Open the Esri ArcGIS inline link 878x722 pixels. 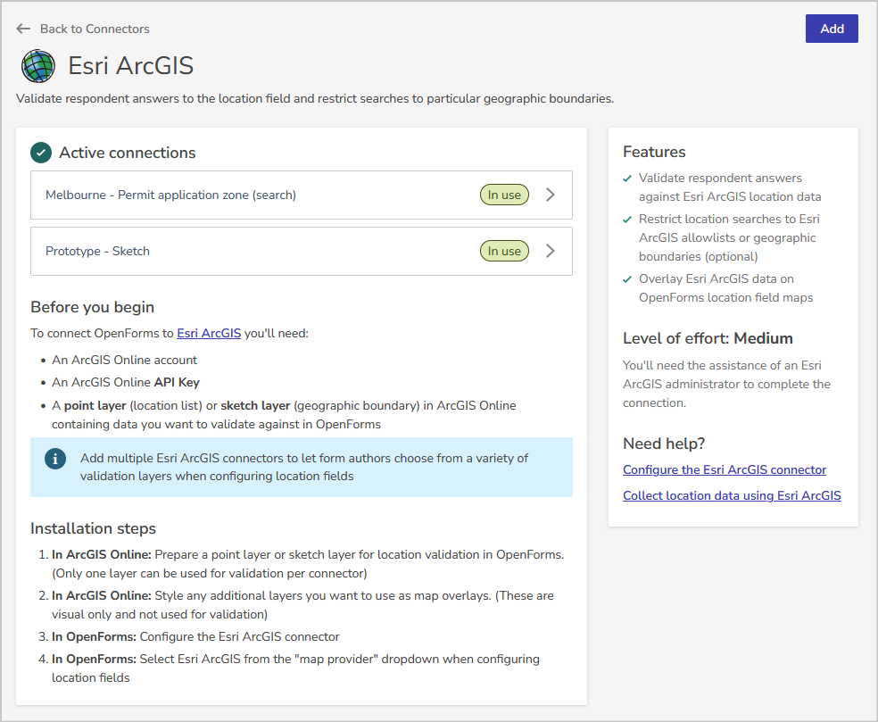pyautogui.click(x=209, y=333)
